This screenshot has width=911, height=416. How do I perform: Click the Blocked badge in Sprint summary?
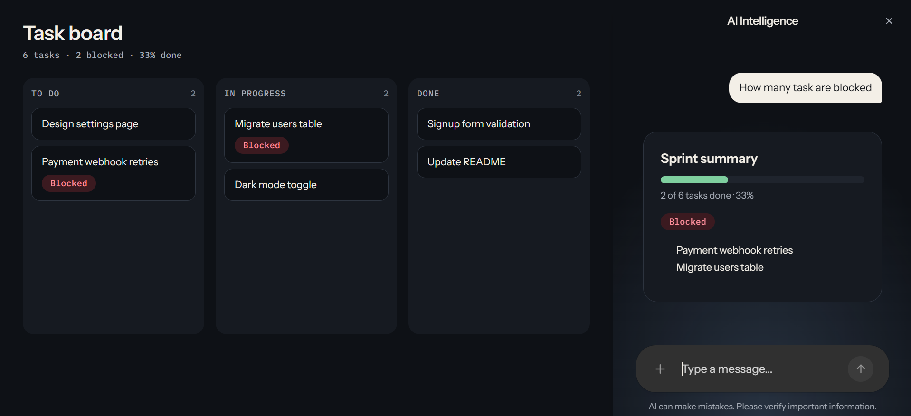(x=688, y=222)
